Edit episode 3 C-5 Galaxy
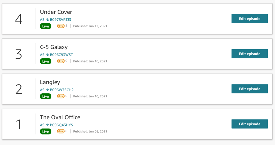275x145 pixels. tap(249, 54)
